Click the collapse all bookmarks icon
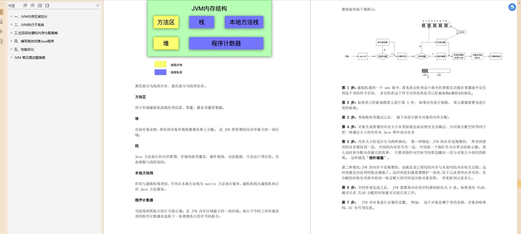The height and width of the screenshot is (234, 521). 33,5
